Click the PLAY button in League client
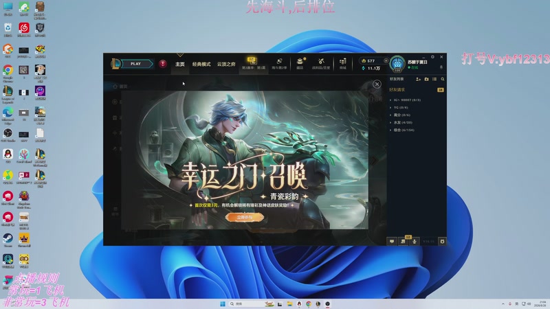 tap(135, 64)
